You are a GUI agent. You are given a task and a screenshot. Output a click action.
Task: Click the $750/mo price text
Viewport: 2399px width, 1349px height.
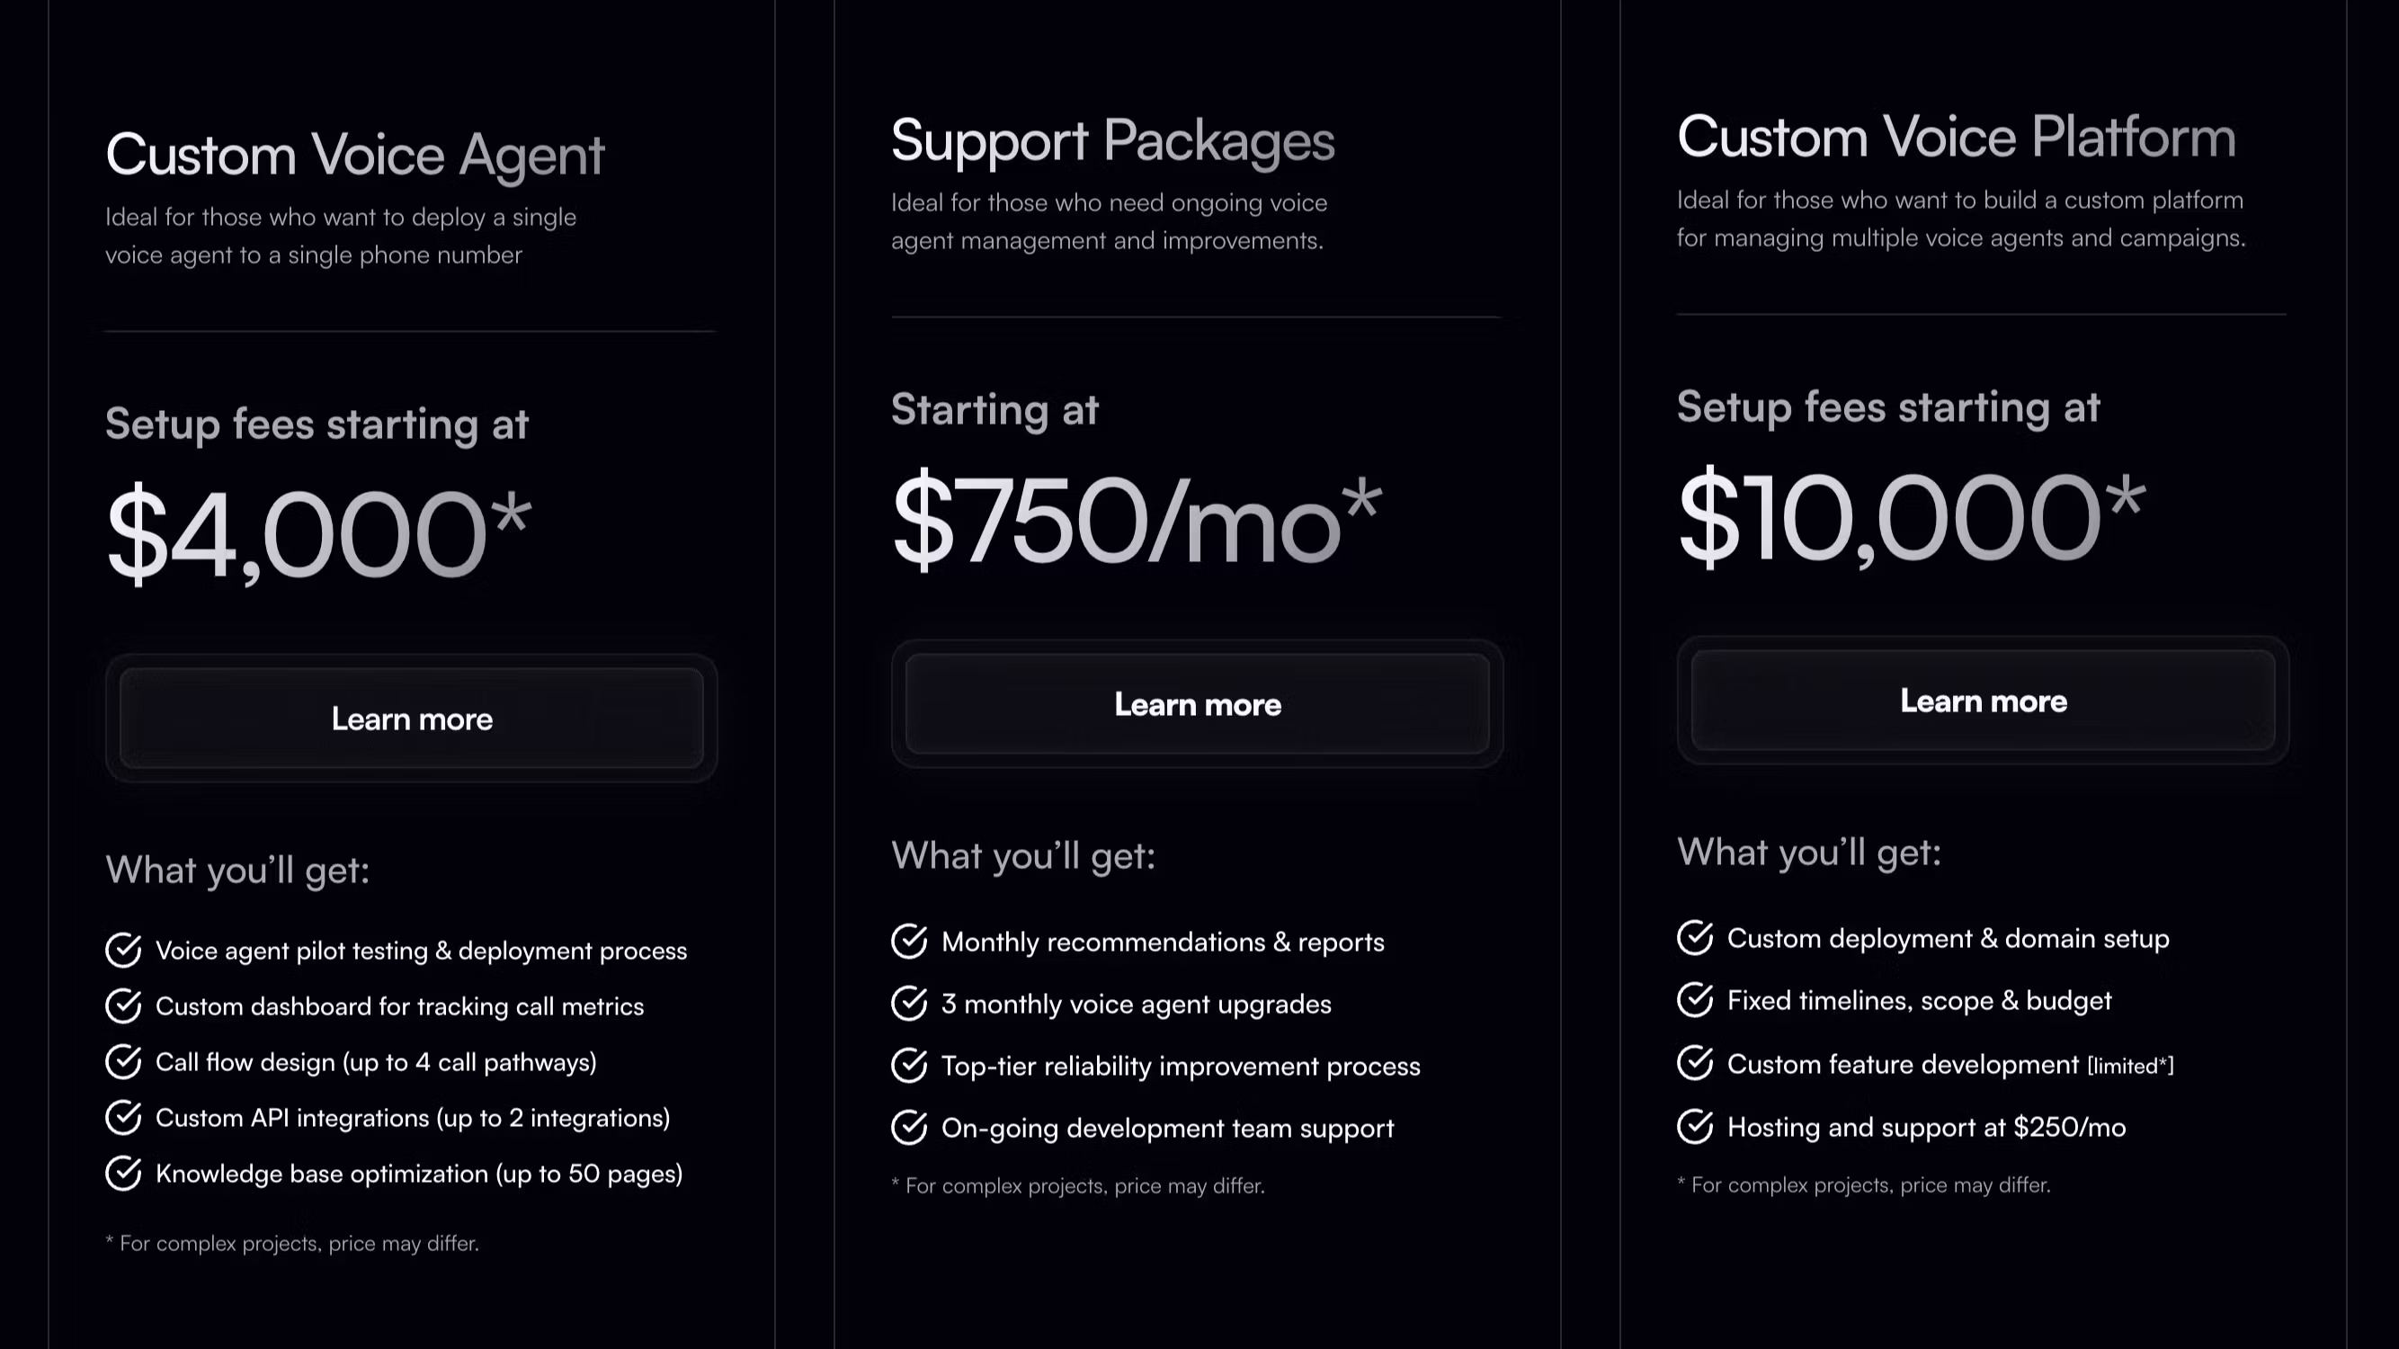pos(1137,521)
